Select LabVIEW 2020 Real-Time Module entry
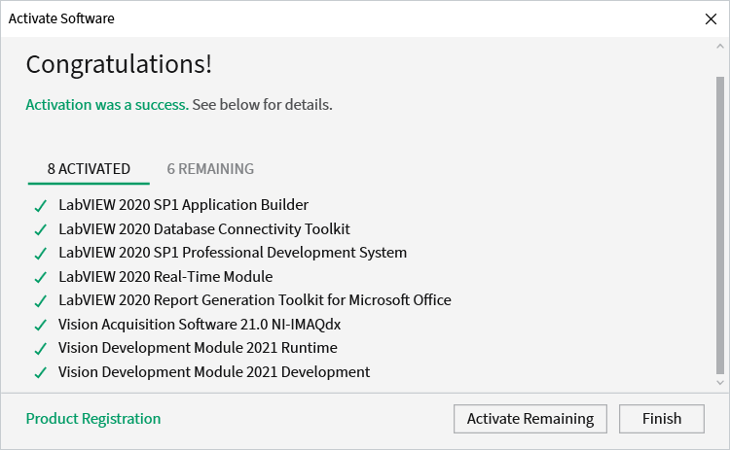This screenshot has height=450, width=730. [165, 277]
